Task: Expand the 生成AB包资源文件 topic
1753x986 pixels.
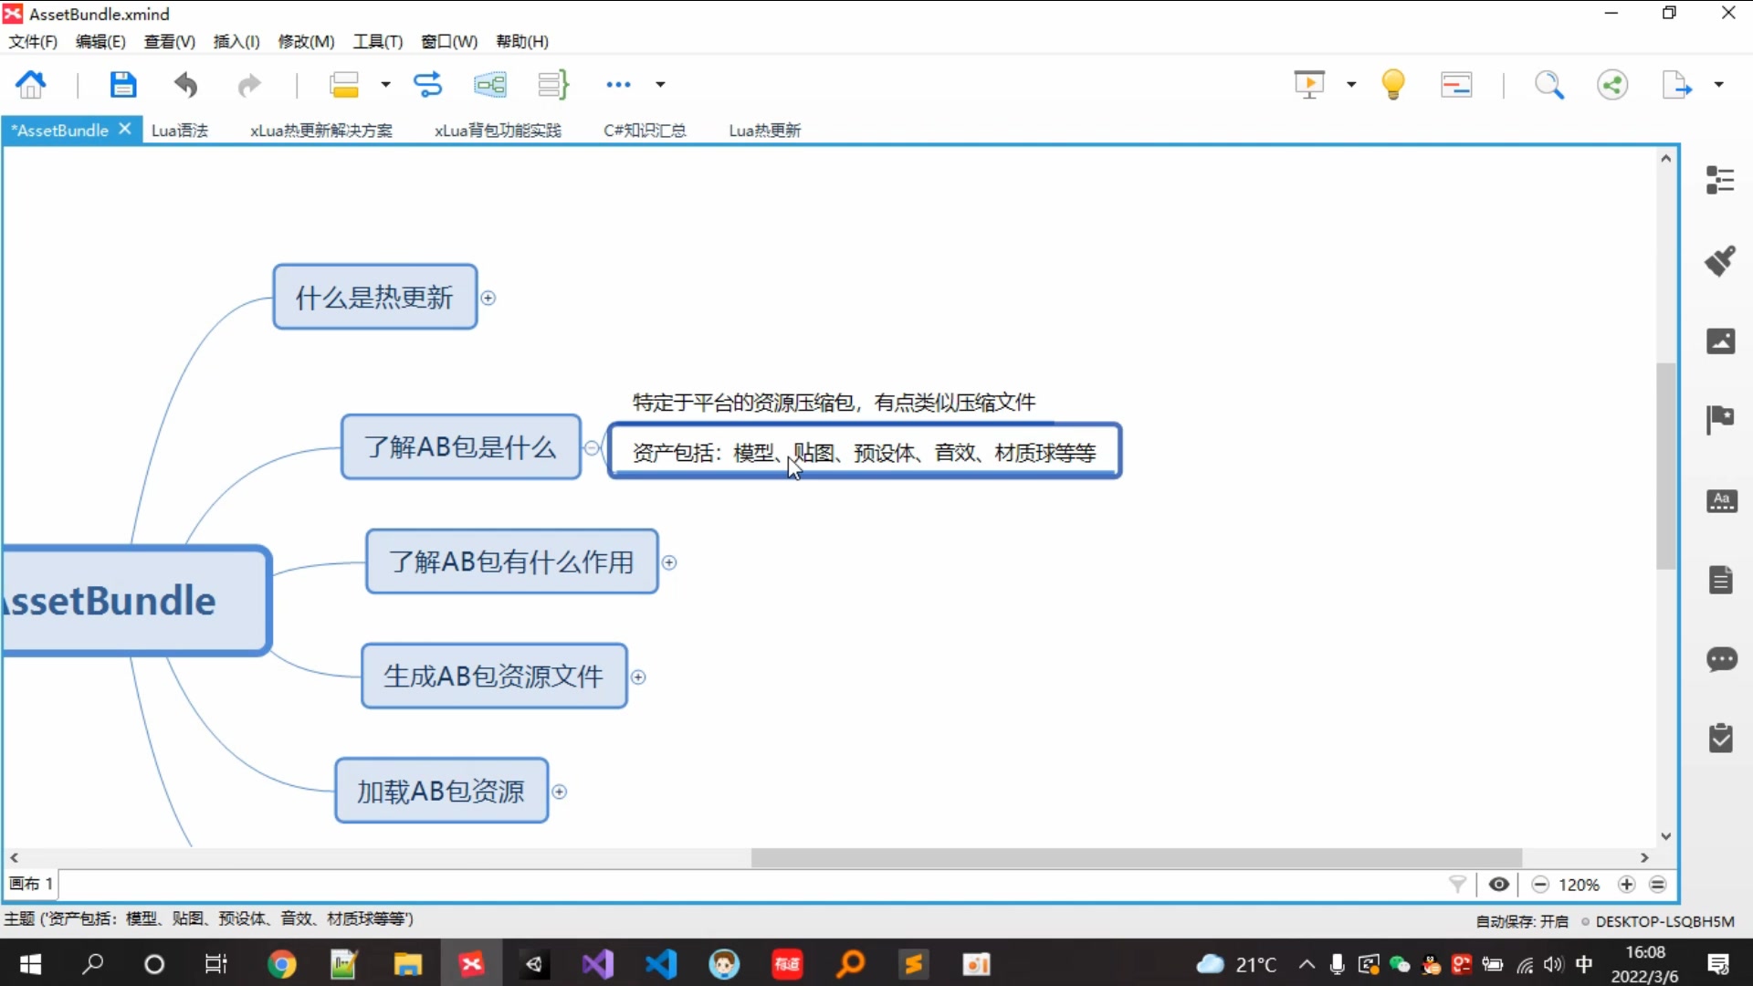Action: (638, 677)
